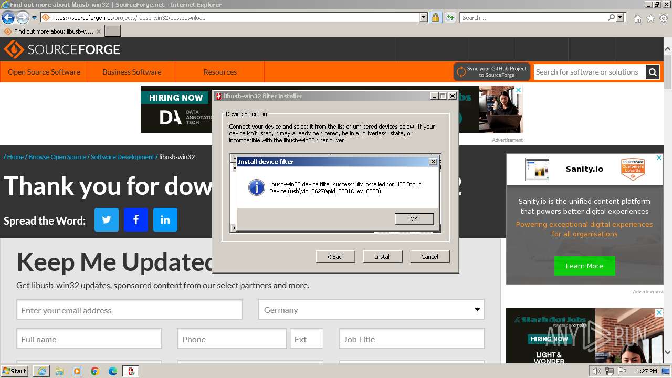Click the IE Home icon

tap(637, 18)
